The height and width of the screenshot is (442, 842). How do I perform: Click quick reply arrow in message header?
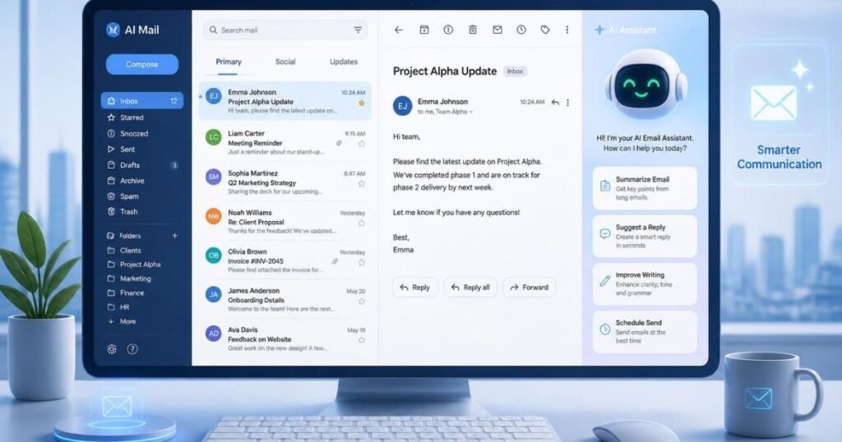pyautogui.click(x=555, y=102)
